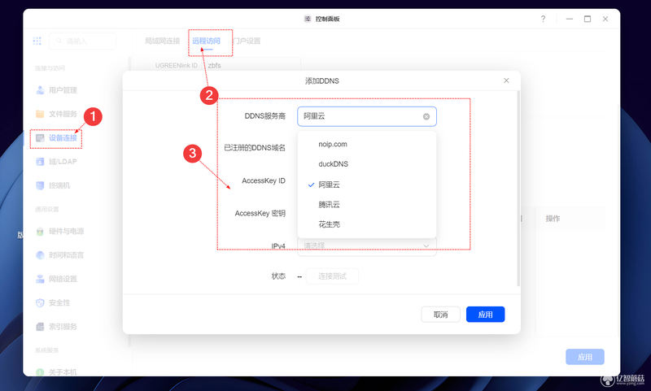Click the 关于本机 icon
This screenshot has height=391, width=651.
tap(40, 372)
